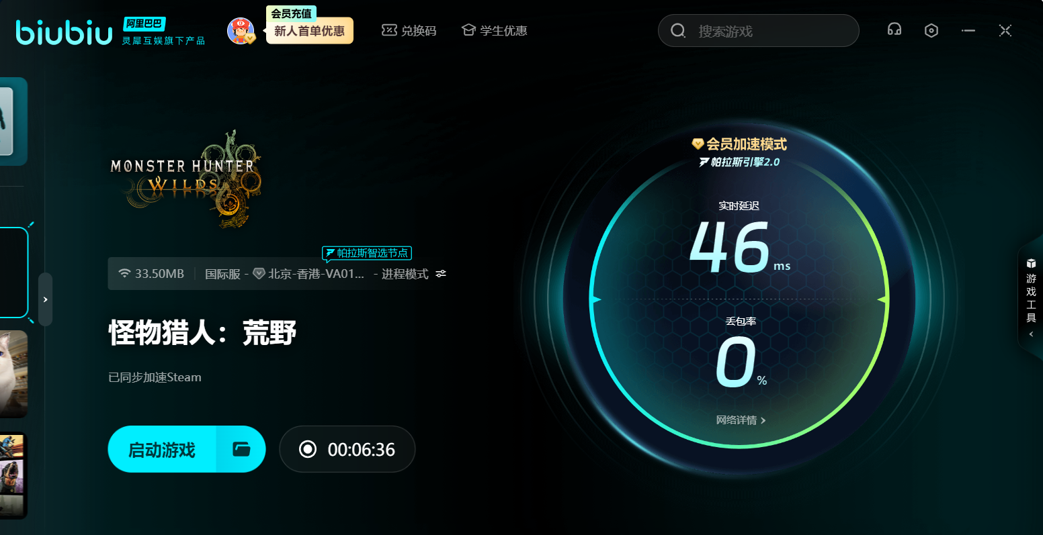The height and width of the screenshot is (535, 1043).
Task: Open the 网络详情 network details link
Action: pos(741,420)
